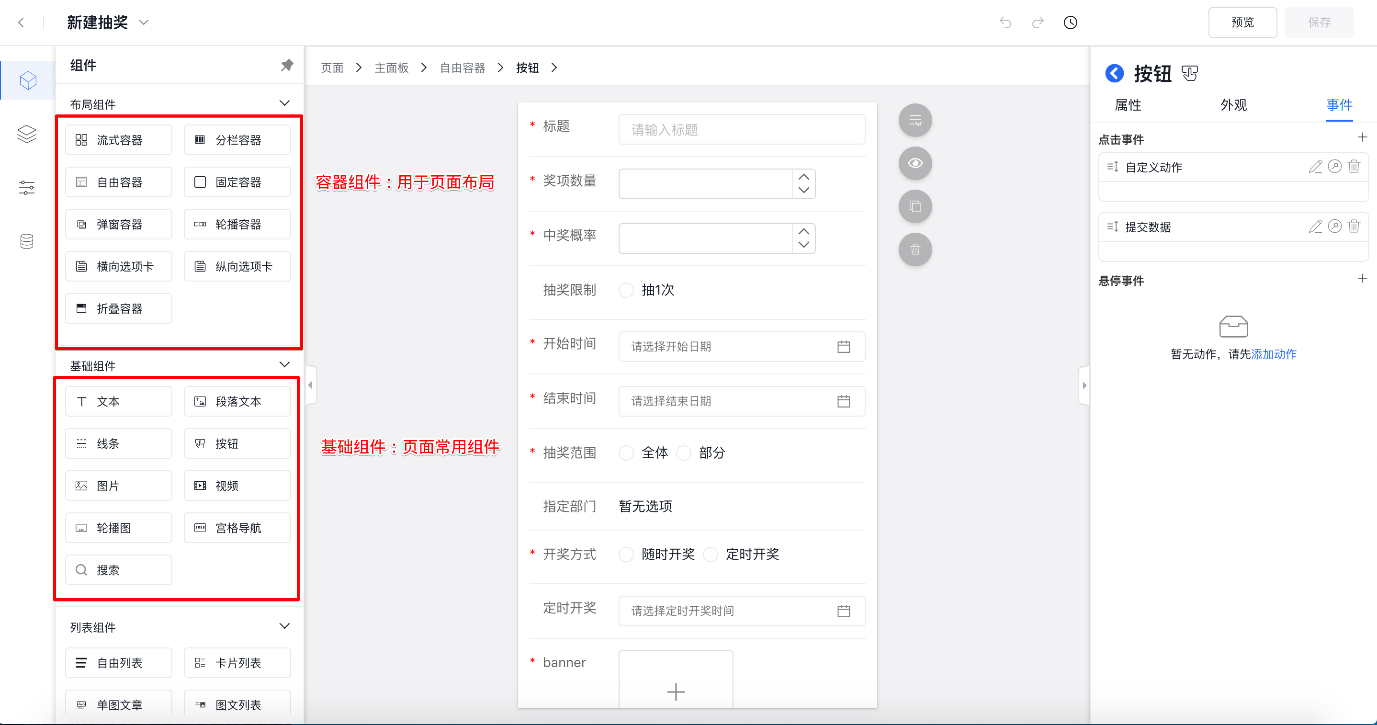The height and width of the screenshot is (725, 1377).
Task: Open calendar icon in 定时开奖 field
Action: click(x=844, y=611)
